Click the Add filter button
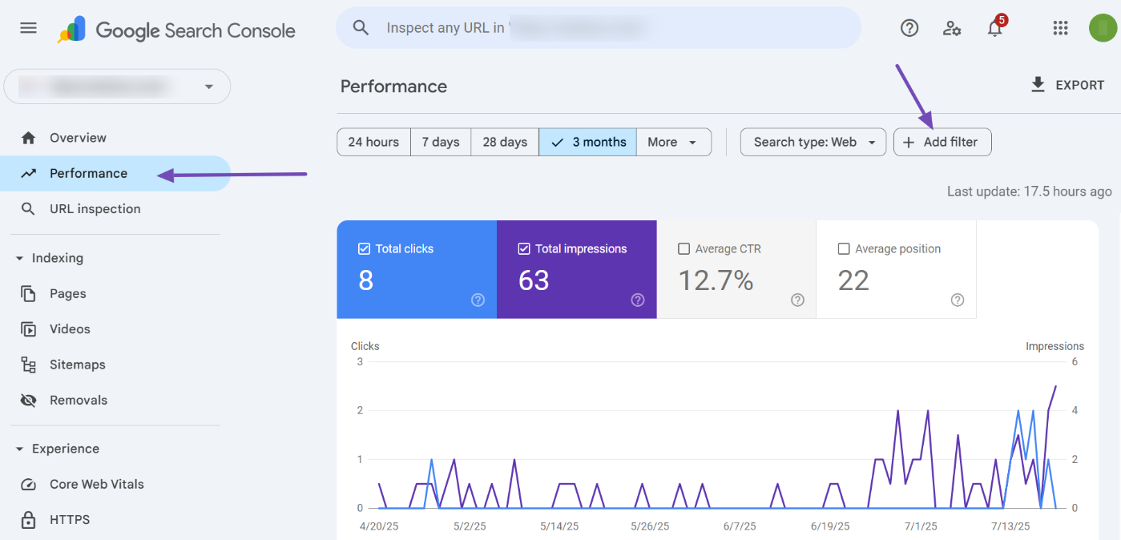Screen dimensions: 1121x540 (942, 142)
